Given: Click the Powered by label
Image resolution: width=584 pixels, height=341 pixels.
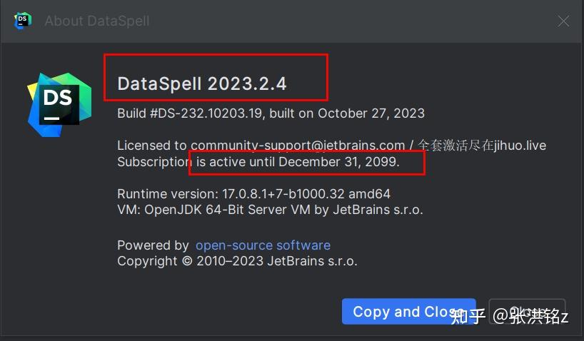Looking at the screenshot, I should (x=153, y=245).
